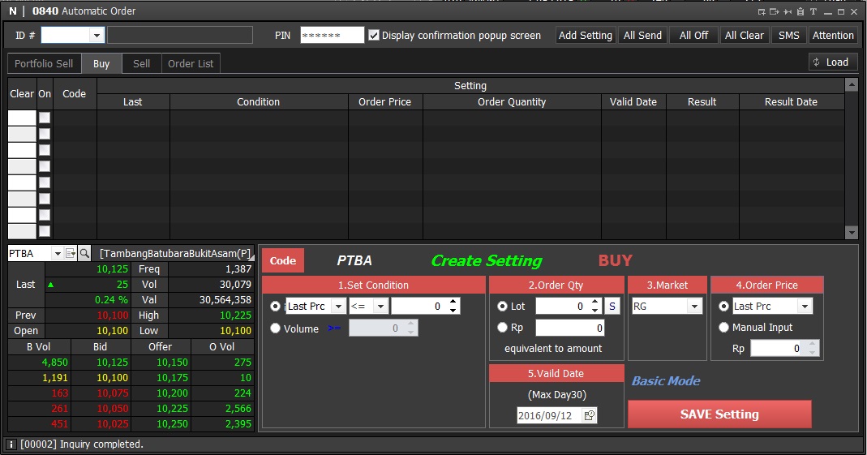
Task: Select the Last Prc condition radio button
Action: [276, 307]
